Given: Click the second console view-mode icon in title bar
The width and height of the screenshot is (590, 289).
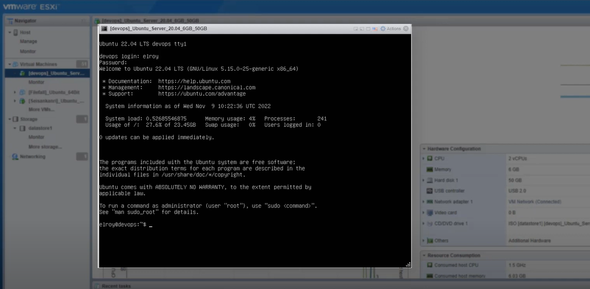Looking at the screenshot, I should [362, 29].
